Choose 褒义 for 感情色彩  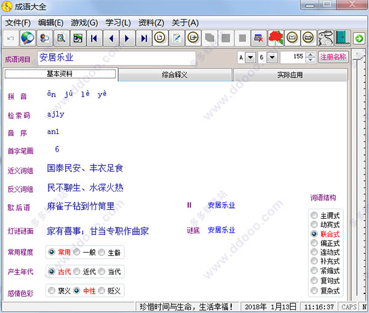pyautogui.click(x=52, y=291)
